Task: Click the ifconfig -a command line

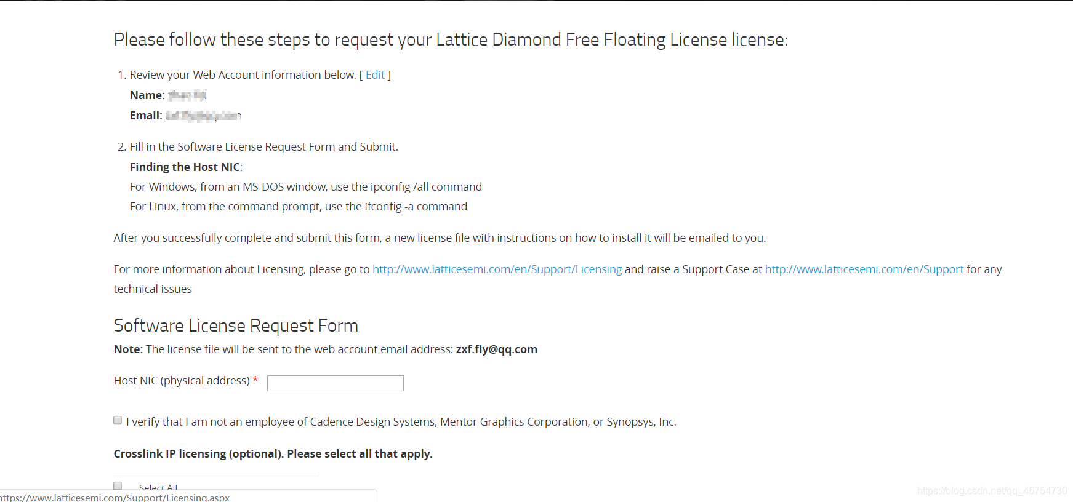Action: point(298,207)
